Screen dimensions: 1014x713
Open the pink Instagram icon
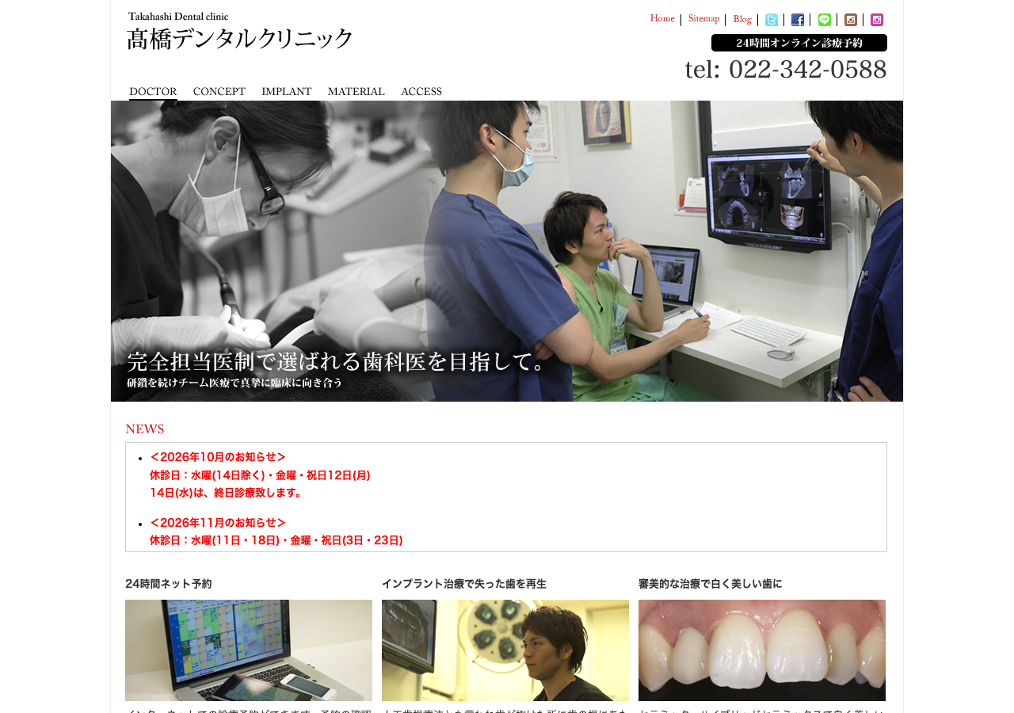pyautogui.click(x=877, y=20)
